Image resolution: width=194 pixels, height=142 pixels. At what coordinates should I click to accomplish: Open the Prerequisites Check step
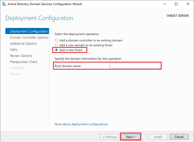tap(24, 62)
